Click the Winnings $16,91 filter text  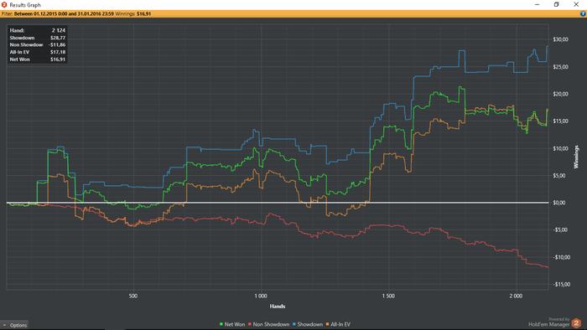[x=132, y=14]
